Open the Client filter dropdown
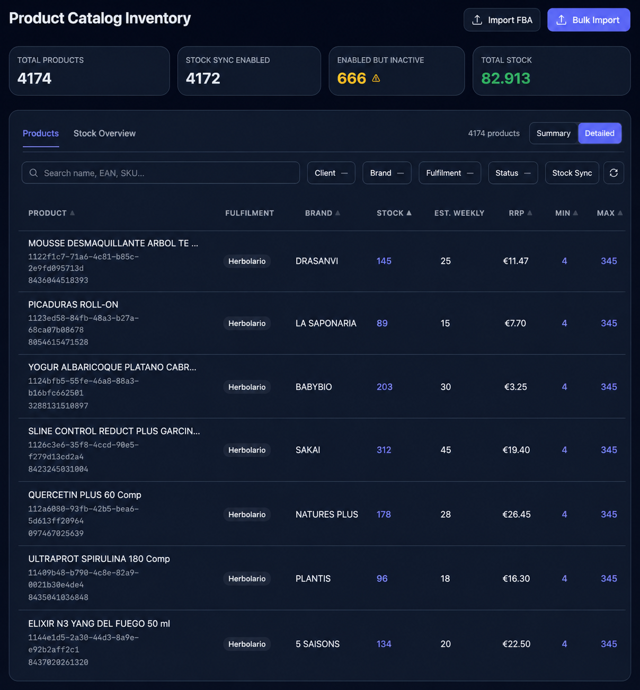The height and width of the screenshot is (690, 640). [x=331, y=173]
